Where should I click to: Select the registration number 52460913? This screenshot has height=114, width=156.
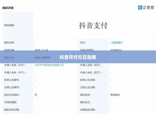coord(116,50)
